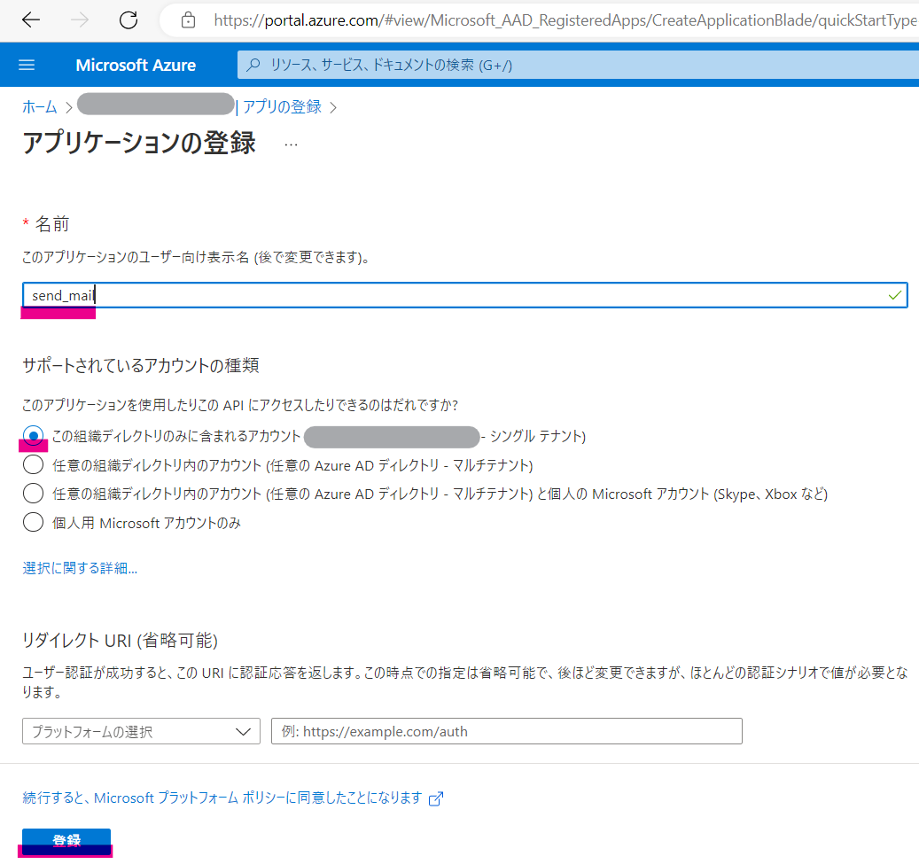Click the chevron after アプリの登録 breadcrumb
Screen dimensions: 919x864
333,108
